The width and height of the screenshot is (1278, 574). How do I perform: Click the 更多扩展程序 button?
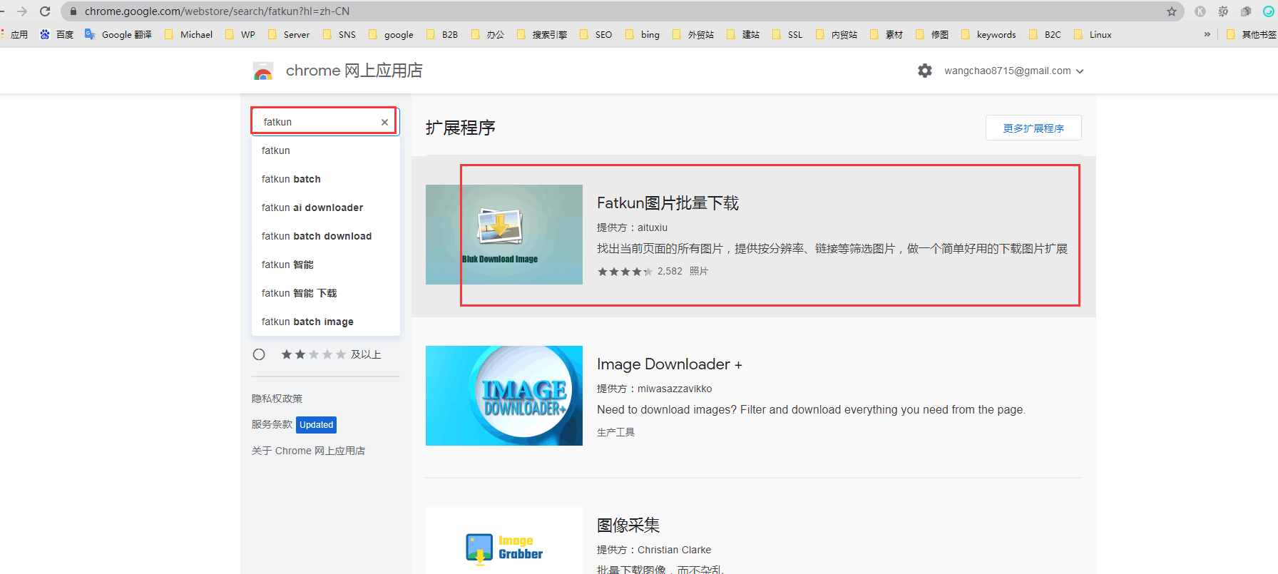click(1033, 128)
